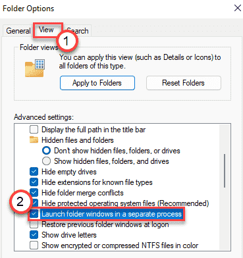The image size is (243, 258).
Task: Open the Search tab
Action: 78,31
